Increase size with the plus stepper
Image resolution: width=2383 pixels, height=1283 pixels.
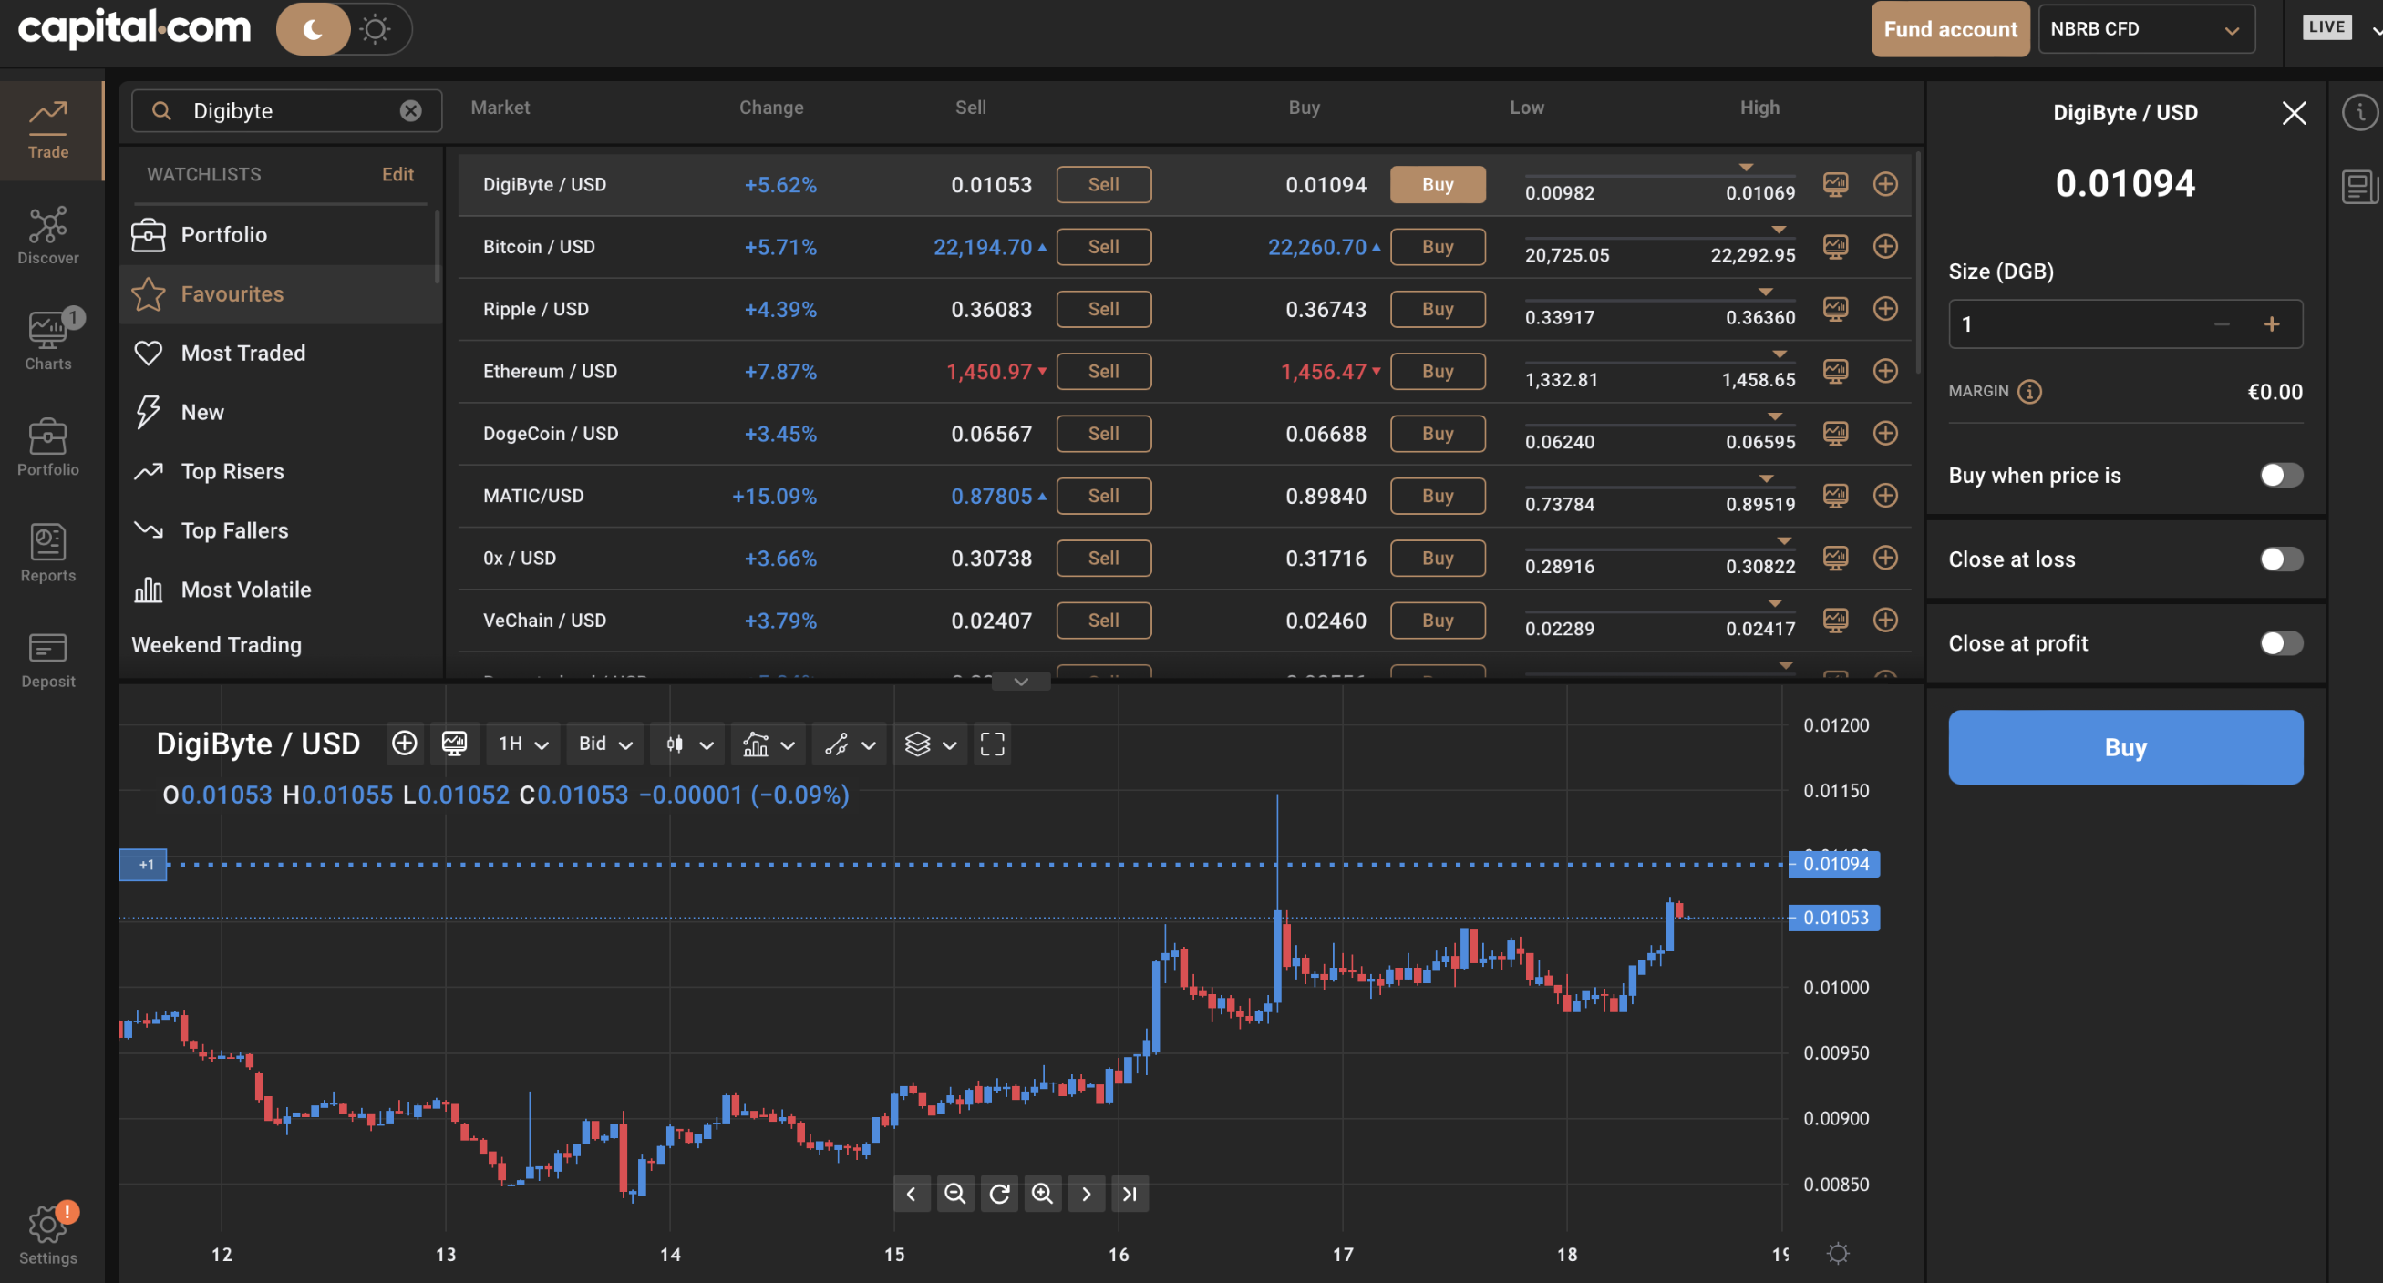tap(2271, 324)
